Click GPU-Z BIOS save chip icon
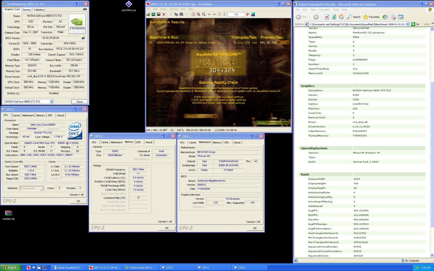This screenshot has height=271, width=434. (83, 38)
